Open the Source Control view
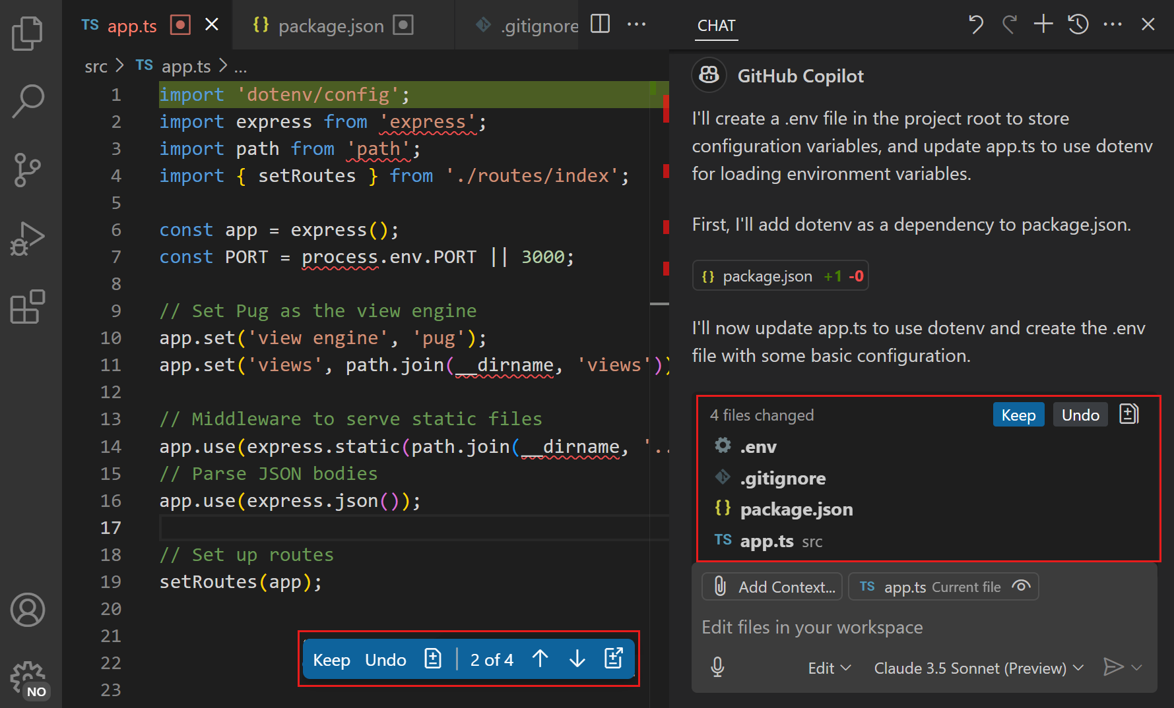Viewport: 1174px width, 708px height. pyautogui.click(x=27, y=170)
